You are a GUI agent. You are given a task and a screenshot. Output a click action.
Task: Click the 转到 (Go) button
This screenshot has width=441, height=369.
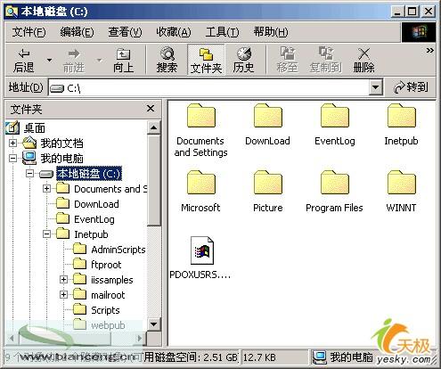pyautogui.click(x=411, y=87)
